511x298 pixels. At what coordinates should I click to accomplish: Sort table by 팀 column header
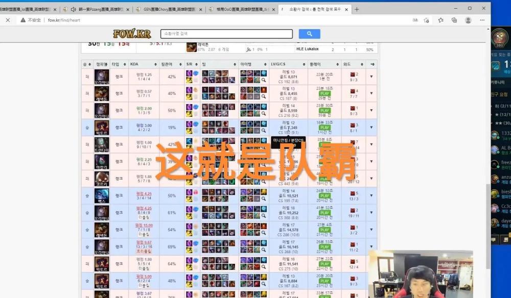click(219, 64)
